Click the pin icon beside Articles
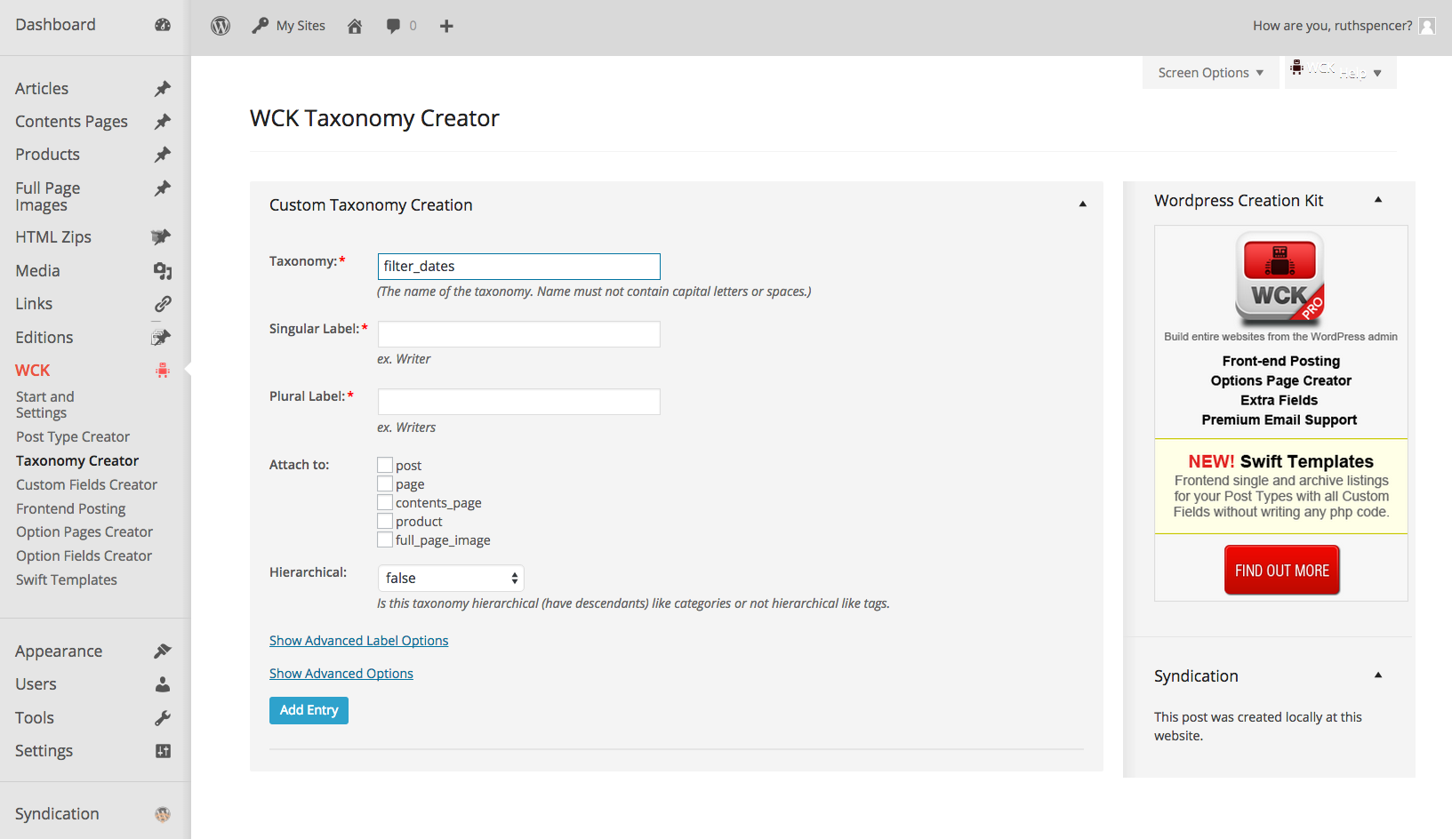Viewport: 1452px width, 839px height. coord(163,89)
